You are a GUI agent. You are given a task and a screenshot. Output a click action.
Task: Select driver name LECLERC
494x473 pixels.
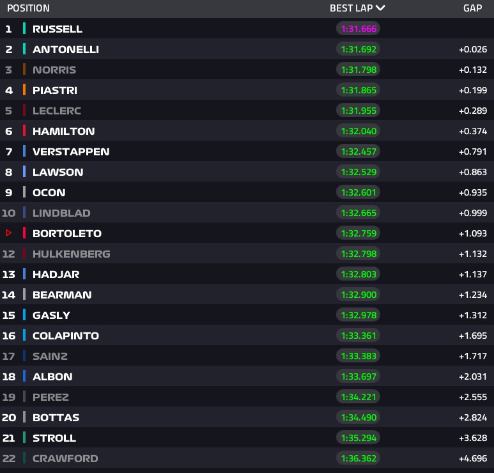[x=57, y=111]
